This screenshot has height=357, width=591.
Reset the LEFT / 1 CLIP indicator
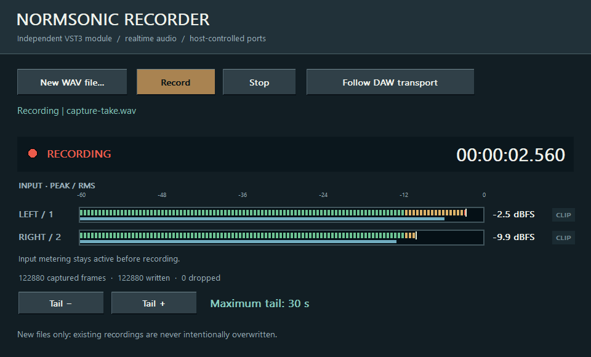click(563, 215)
